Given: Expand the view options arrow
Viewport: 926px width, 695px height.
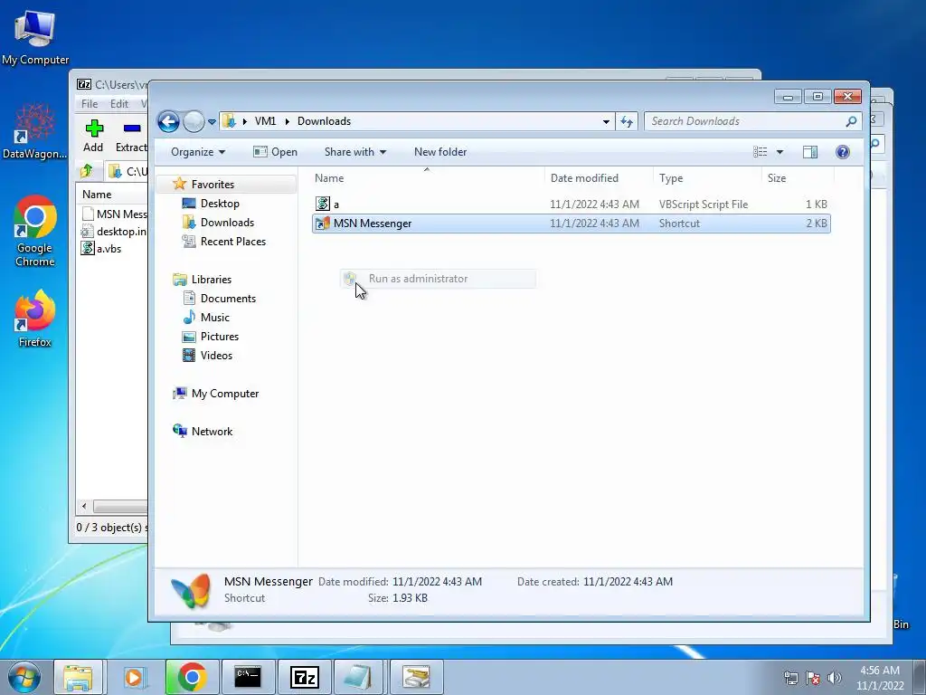Looking at the screenshot, I should pyautogui.click(x=780, y=152).
